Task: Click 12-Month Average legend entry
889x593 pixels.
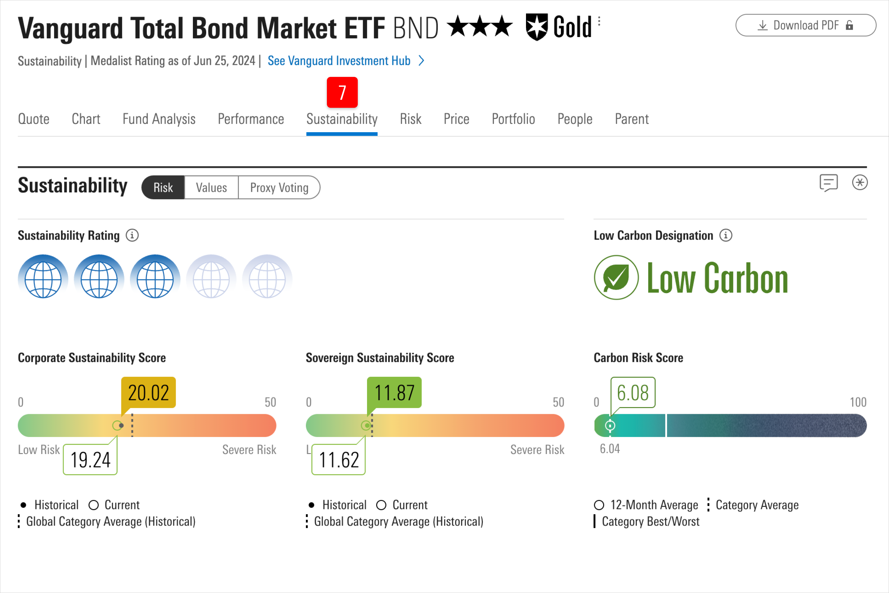Action: (x=646, y=505)
